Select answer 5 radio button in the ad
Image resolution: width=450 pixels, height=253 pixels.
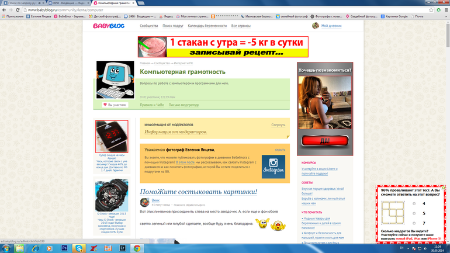pyautogui.click(x=414, y=213)
